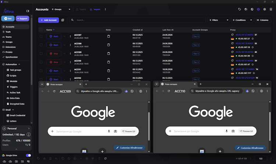Open more options menu next to Import
The image size is (276, 164).
(x=105, y=9)
